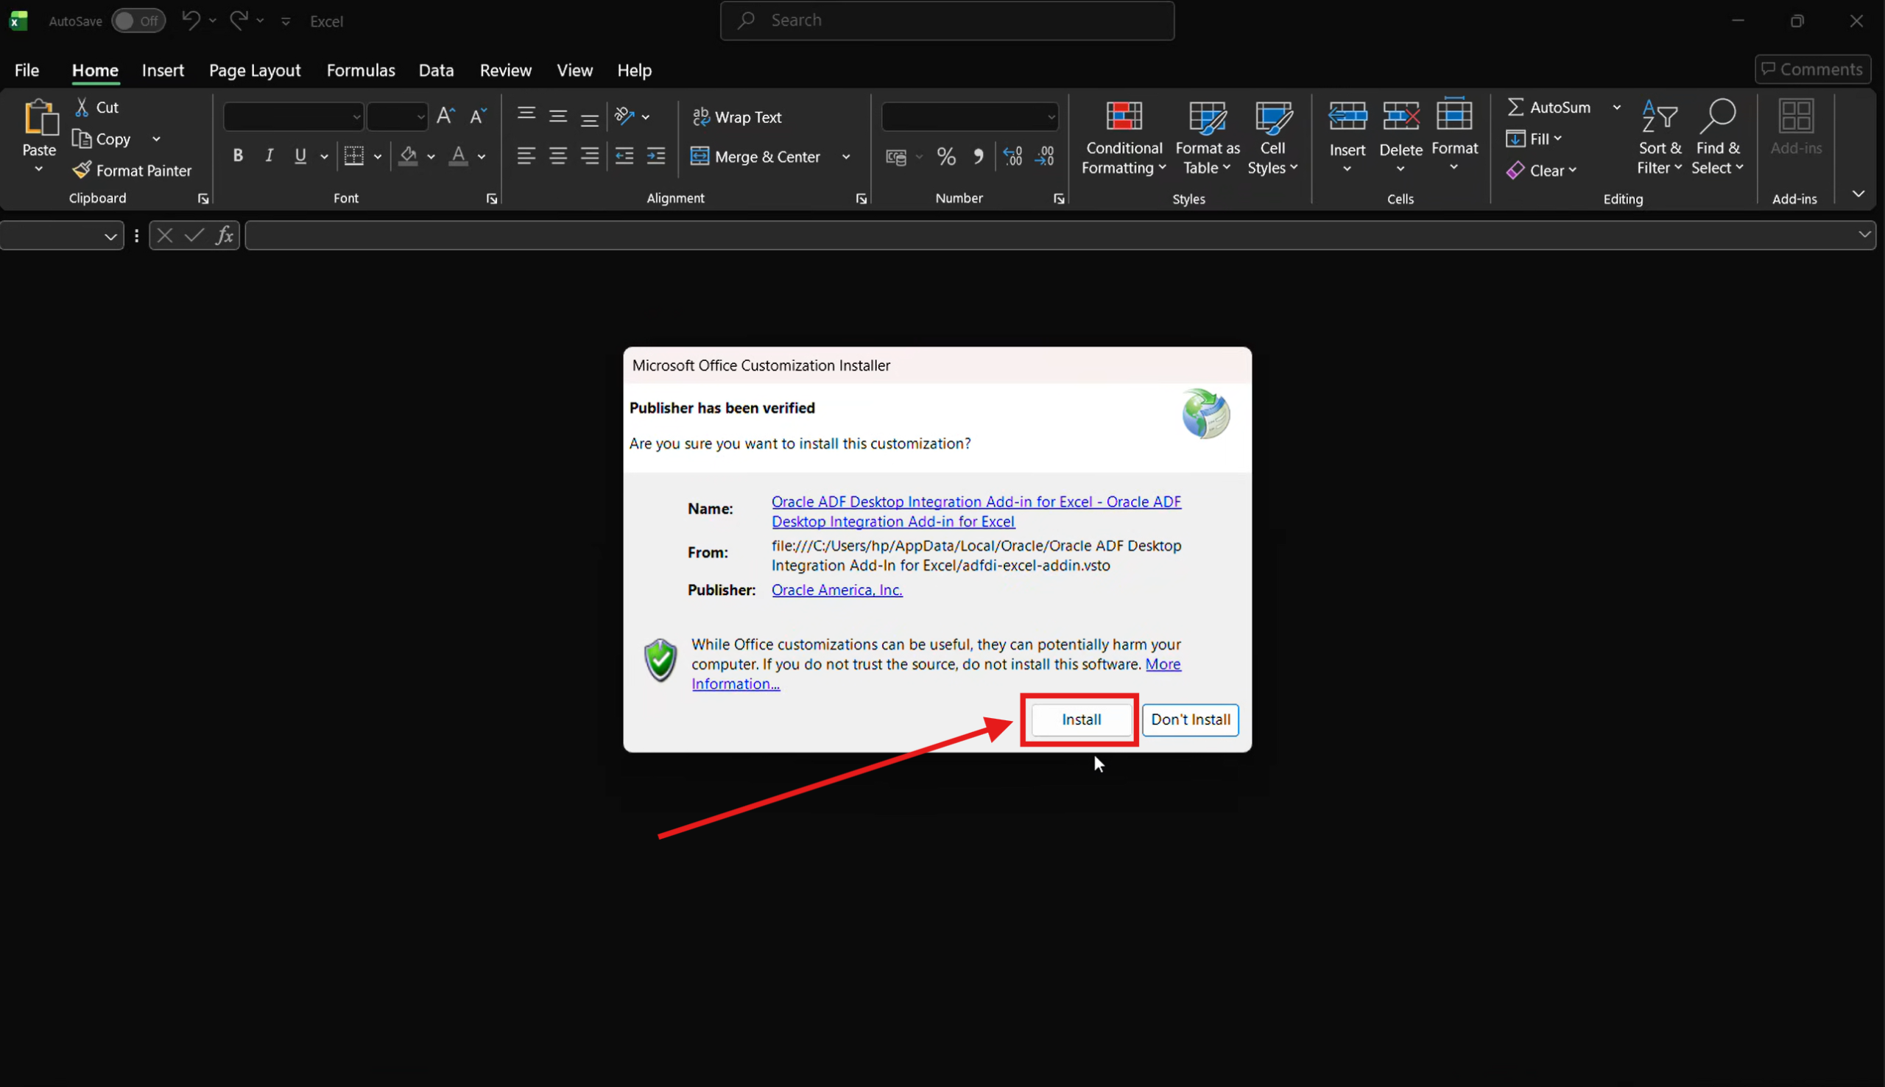1885x1087 pixels.
Task: Switch to the Data tab
Action: 436,70
